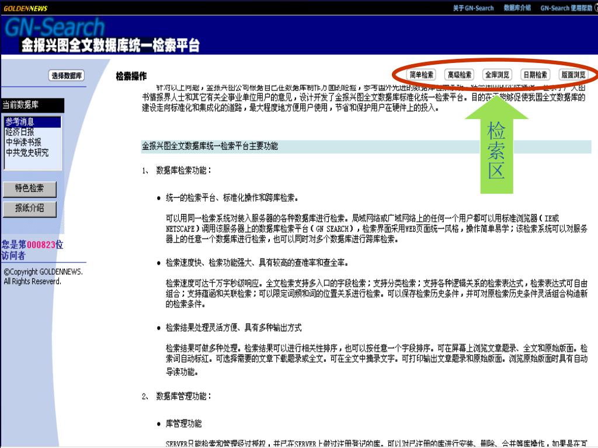Screen dimensions: 598x448
Task: Click the 检索速度快 bullet text
Action: [257, 262]
